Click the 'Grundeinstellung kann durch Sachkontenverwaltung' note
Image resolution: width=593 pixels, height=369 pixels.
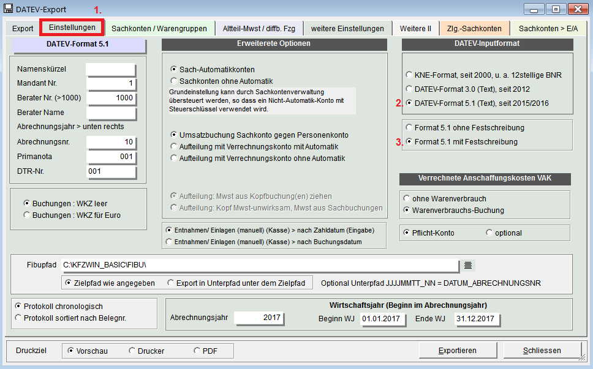[262, 100]
